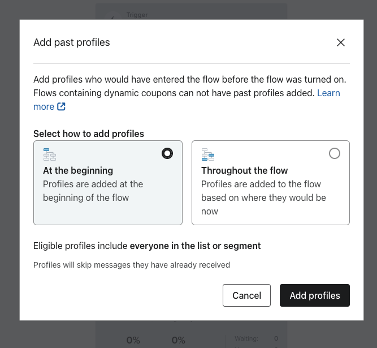The width and height of the screenshot is (377, 348).
Task: Cancel adding past profiles
Action: click(246, 295)
